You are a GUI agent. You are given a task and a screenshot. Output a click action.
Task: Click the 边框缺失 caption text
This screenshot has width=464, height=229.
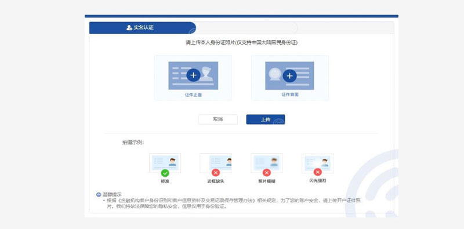[216, 181]
